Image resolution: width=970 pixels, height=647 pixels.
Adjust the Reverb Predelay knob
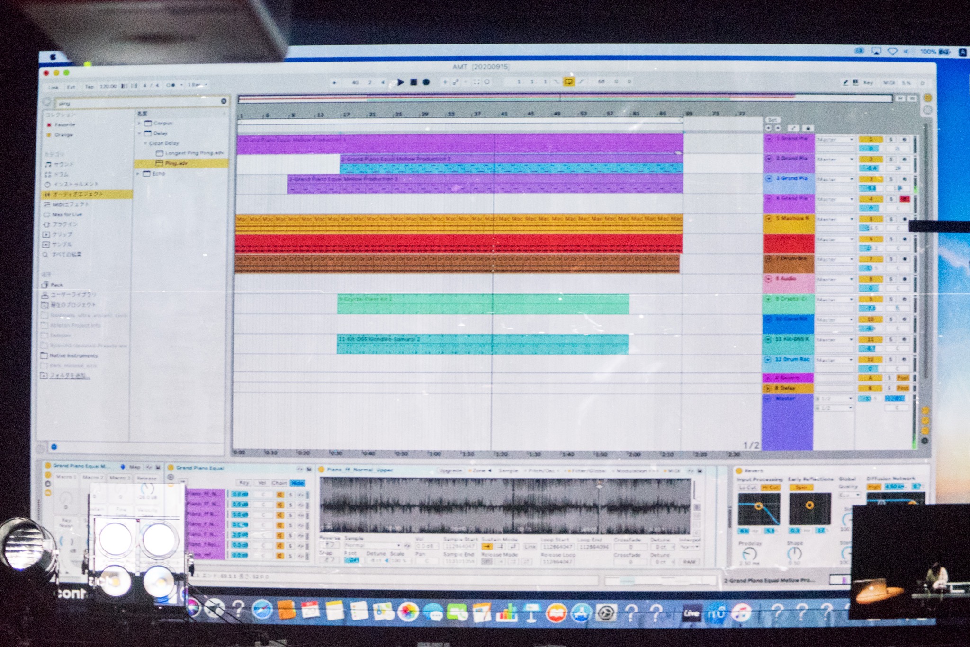click(749, 553)
